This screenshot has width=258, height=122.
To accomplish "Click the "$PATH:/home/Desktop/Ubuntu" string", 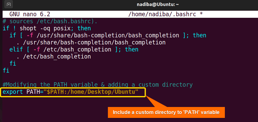I will pyautogui.click(x=91, y=92).
